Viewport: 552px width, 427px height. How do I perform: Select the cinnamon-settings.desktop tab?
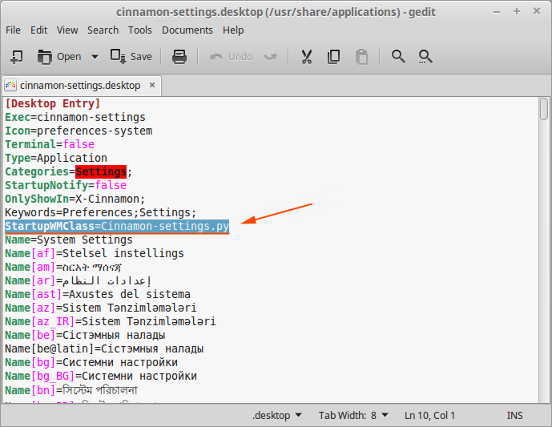(80, 86)
